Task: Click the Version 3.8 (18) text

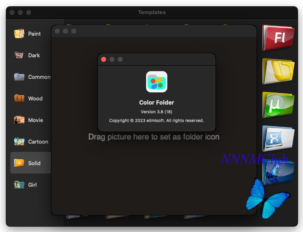Action: pos(157,112)
